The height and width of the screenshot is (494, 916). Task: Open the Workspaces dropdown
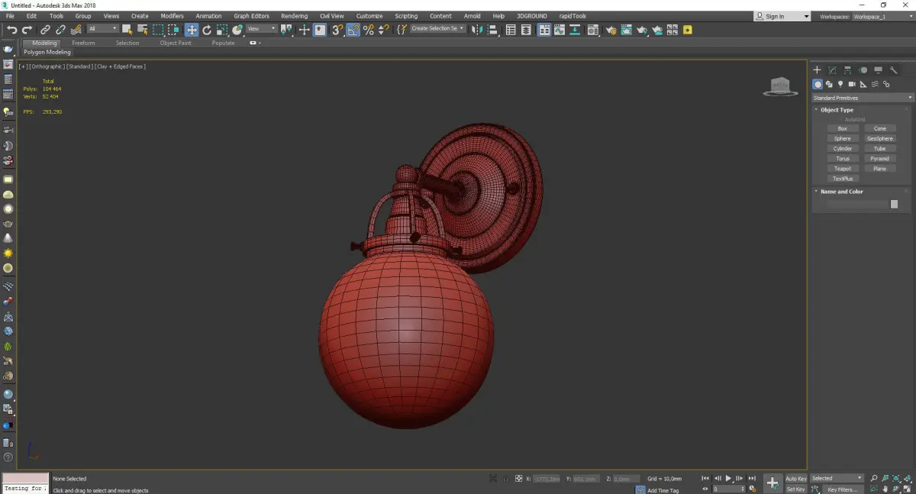pos(882,16)
